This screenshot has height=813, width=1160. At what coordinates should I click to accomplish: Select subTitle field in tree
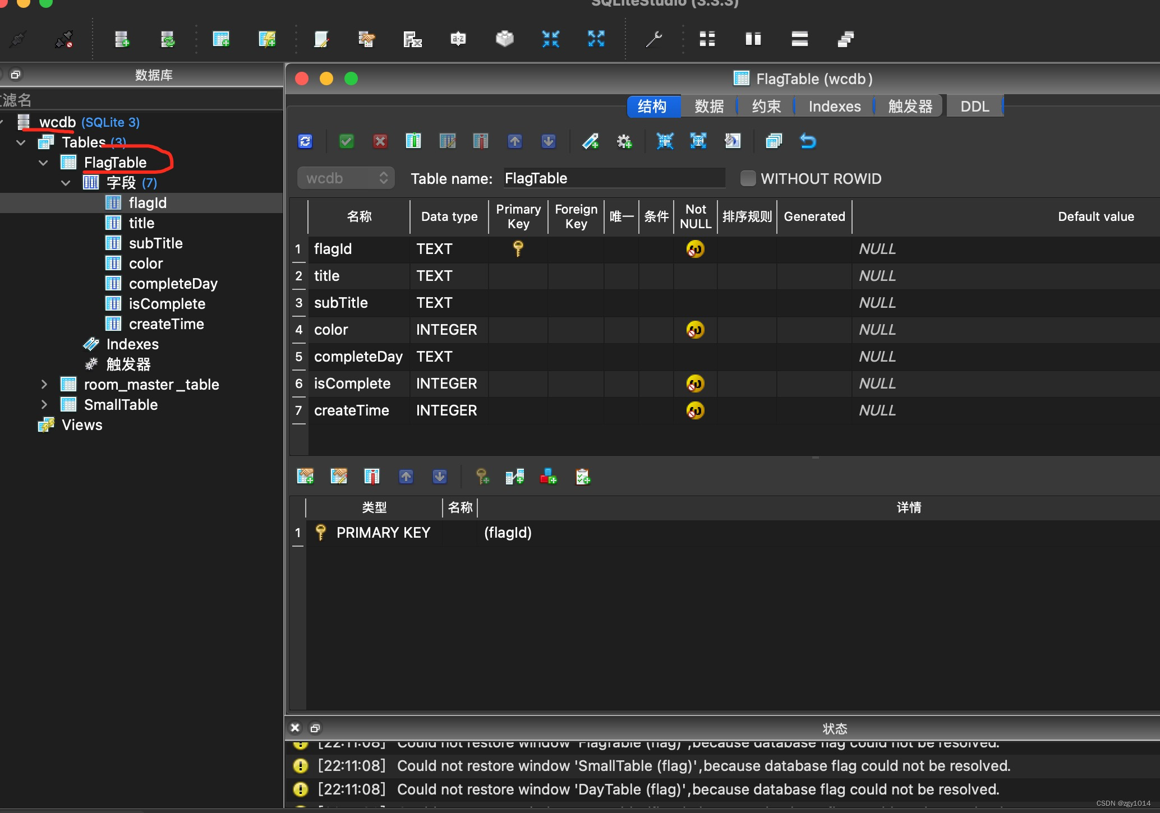155,243
